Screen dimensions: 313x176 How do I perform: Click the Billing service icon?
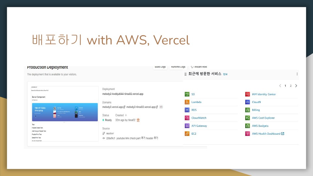point(247,110)
